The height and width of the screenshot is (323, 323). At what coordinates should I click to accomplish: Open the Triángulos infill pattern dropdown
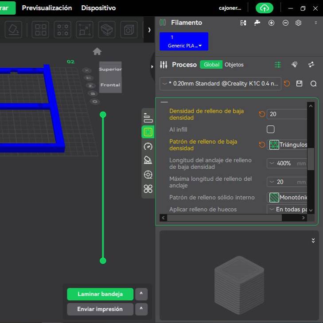pyautogui.click(x=288, y=145)
